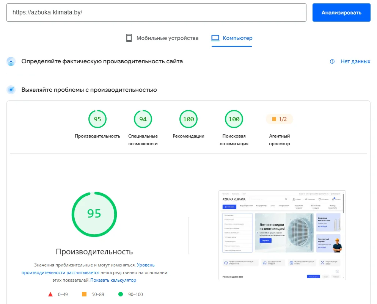Open the Поисковая оптимизация score 100 gauge
Image resolution: width=377 pixels, height=304 pixels.
[x=234, y=119]
